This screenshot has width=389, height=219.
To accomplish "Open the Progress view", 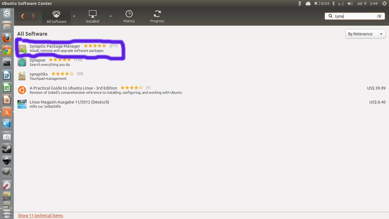I will click(x=157, y=17).
